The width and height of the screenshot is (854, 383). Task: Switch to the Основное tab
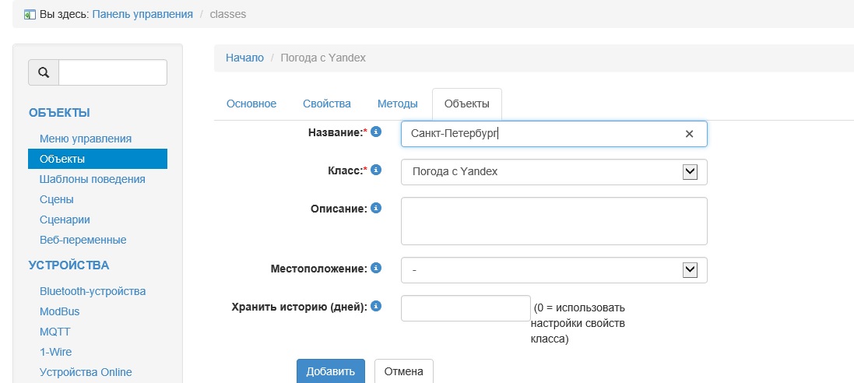pos(251,104)
